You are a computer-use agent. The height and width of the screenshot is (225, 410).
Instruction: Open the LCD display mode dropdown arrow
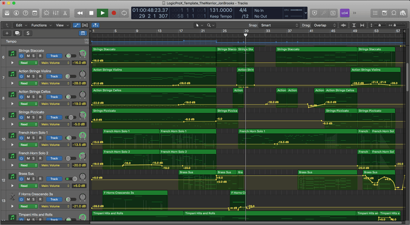(305, 13)
